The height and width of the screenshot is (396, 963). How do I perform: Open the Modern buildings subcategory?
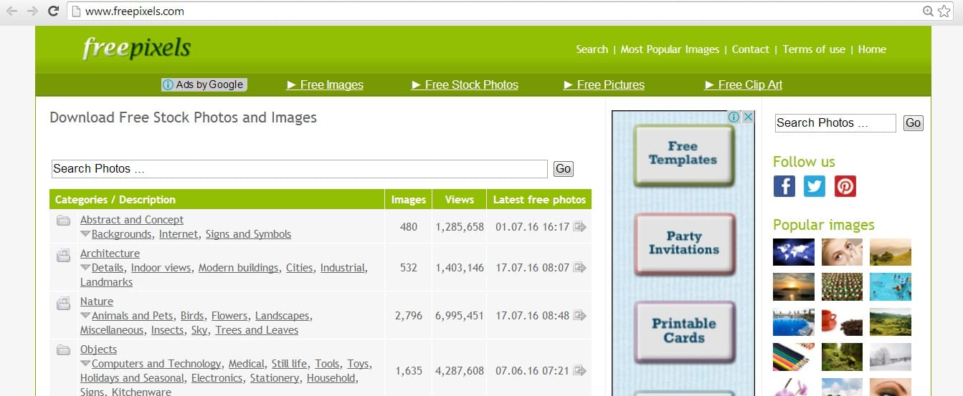[x=238, y=268]
